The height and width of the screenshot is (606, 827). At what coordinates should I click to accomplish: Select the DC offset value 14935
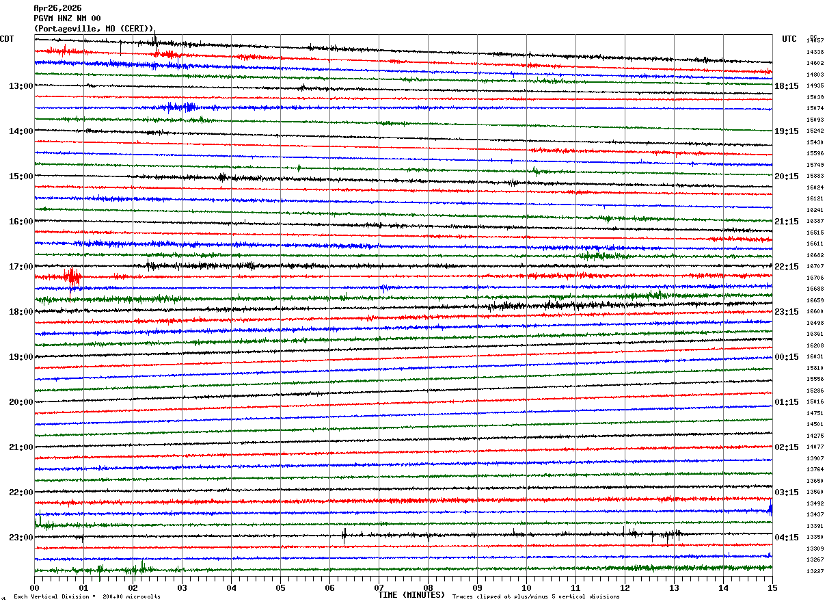pyautogui.click(x=815, y=86)
